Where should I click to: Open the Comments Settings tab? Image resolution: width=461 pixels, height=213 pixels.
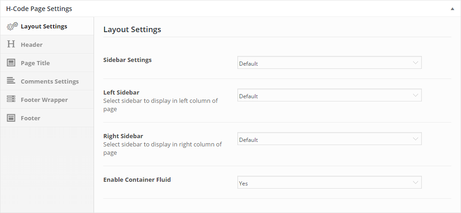click(49, 81)
